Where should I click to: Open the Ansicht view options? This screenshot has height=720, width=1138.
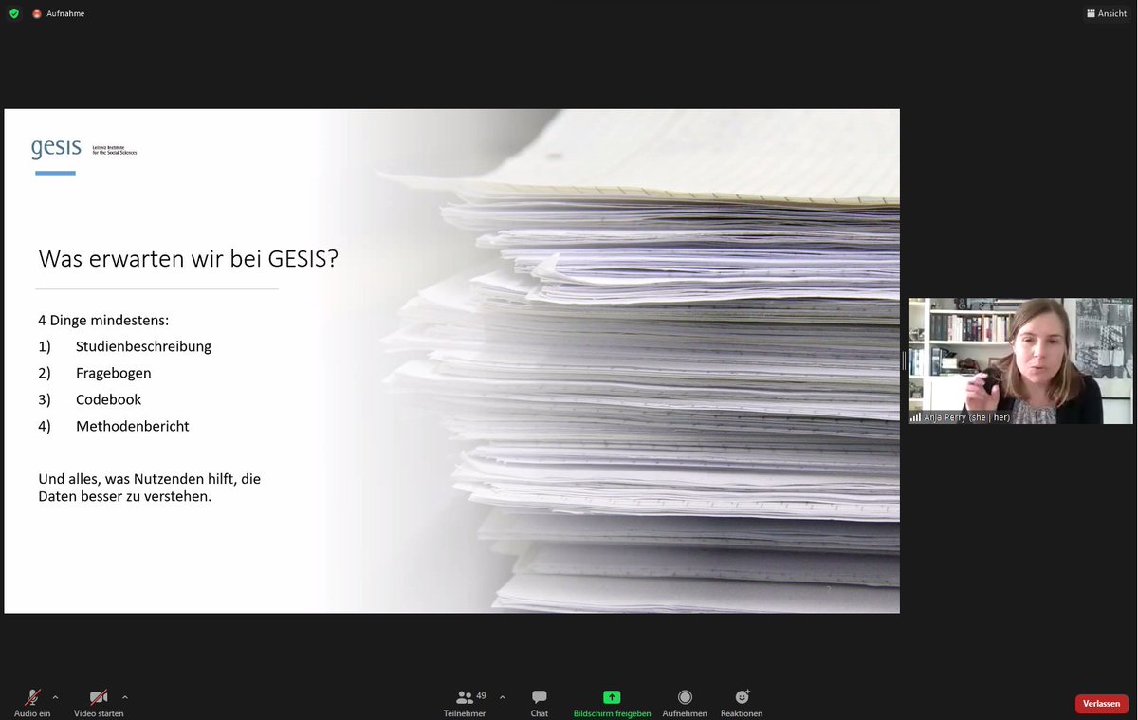point(1107,13)
